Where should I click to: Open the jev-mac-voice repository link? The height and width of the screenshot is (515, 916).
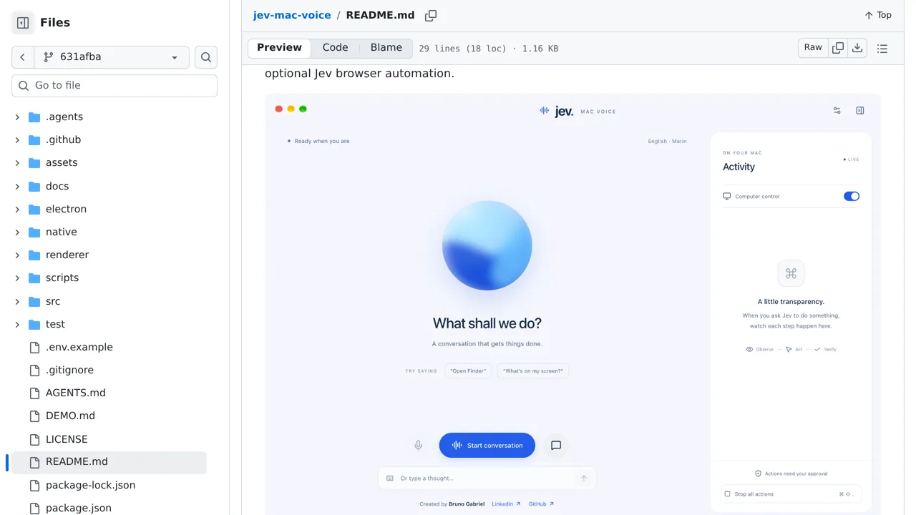292,15
